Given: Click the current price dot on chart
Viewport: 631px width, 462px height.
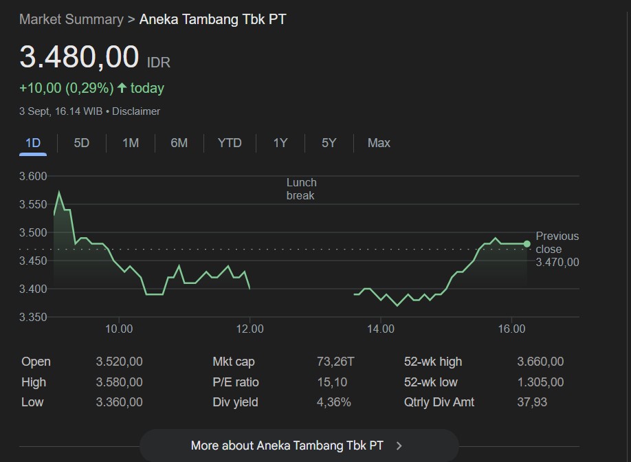Looking at the screenshot, I should point(527,244).
